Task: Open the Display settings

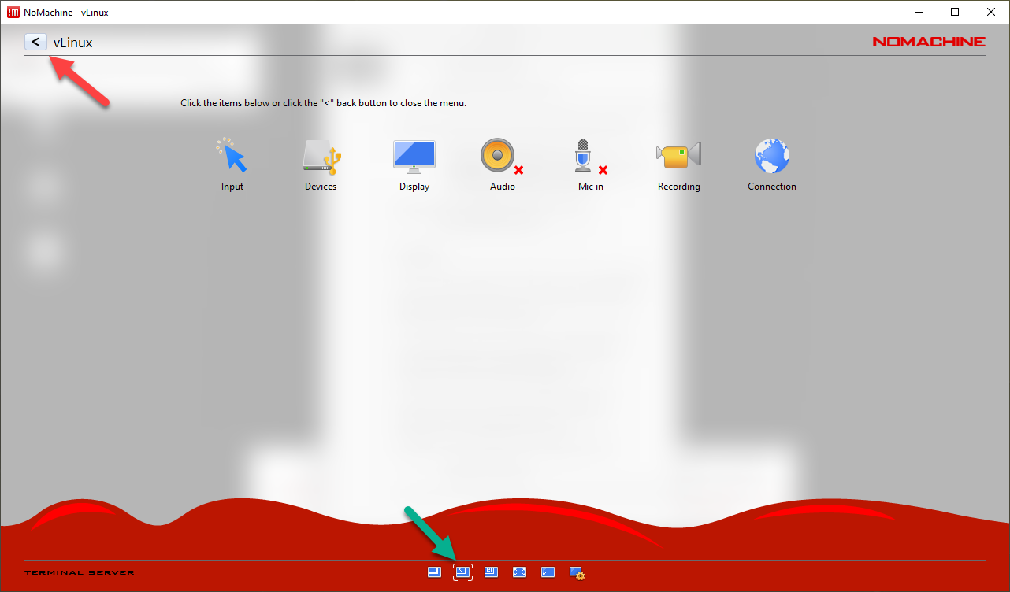Action: (414, 165)
